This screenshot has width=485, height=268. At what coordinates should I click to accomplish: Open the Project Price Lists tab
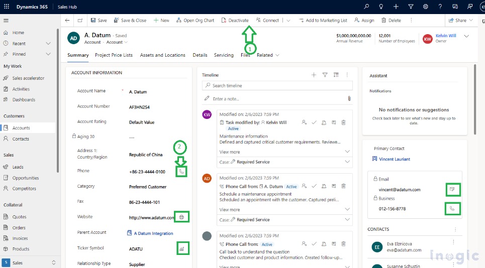[x=114, y=55]
